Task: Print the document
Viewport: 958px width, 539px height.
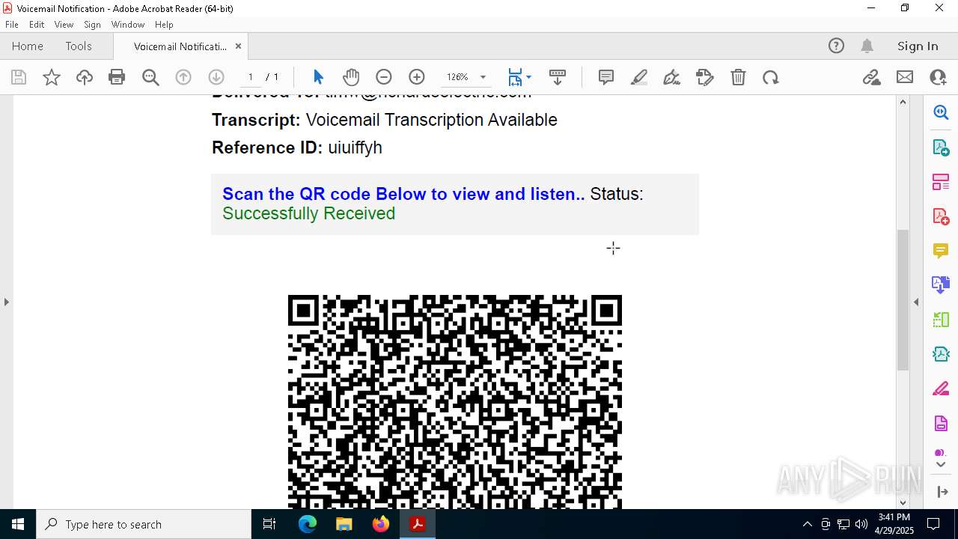Action: click(x=117, y=77)
